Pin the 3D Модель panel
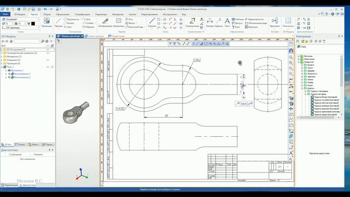The height and width of the screenshot is (197, 350). coord(50,36)
